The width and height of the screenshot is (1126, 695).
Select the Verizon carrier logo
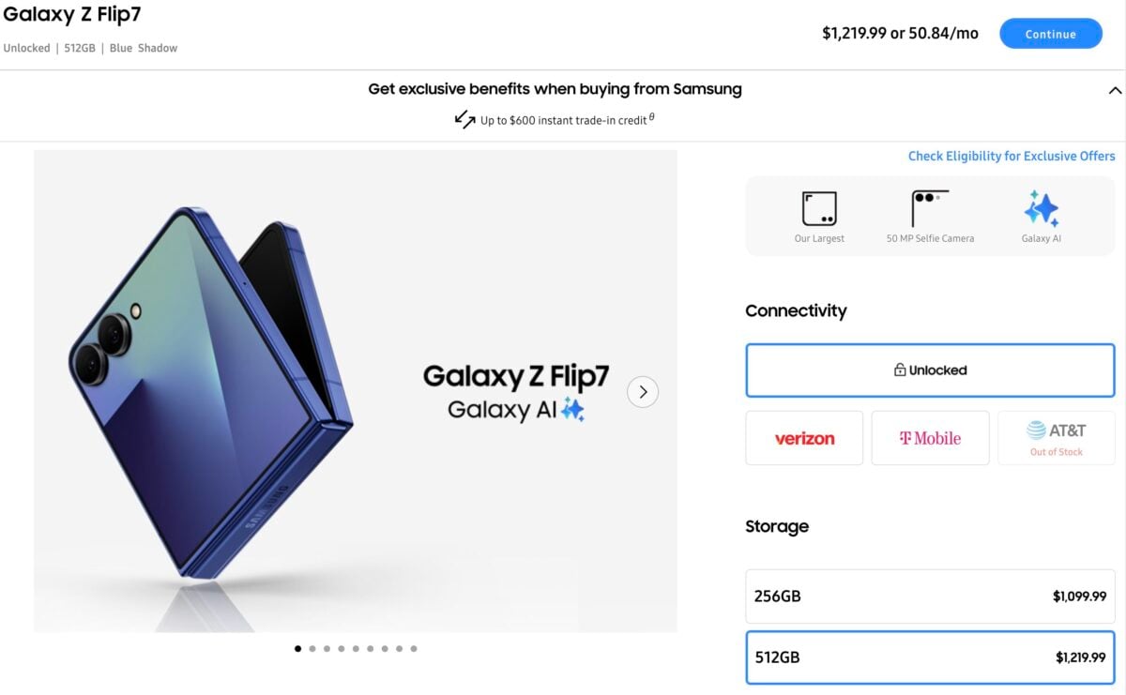coord(804,437)
